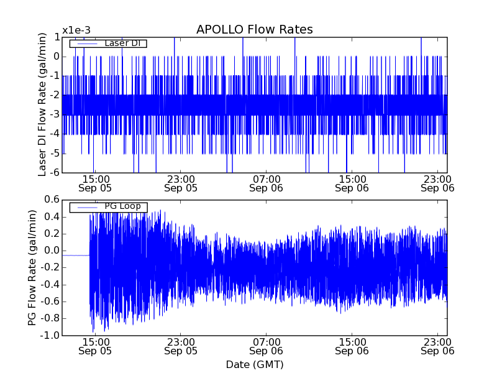Click y-tick '0.6' on the PG plot

[52, 200]
